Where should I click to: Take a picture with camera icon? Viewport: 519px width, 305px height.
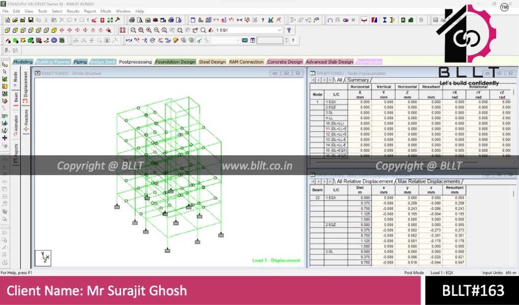[x=155, y=20]
